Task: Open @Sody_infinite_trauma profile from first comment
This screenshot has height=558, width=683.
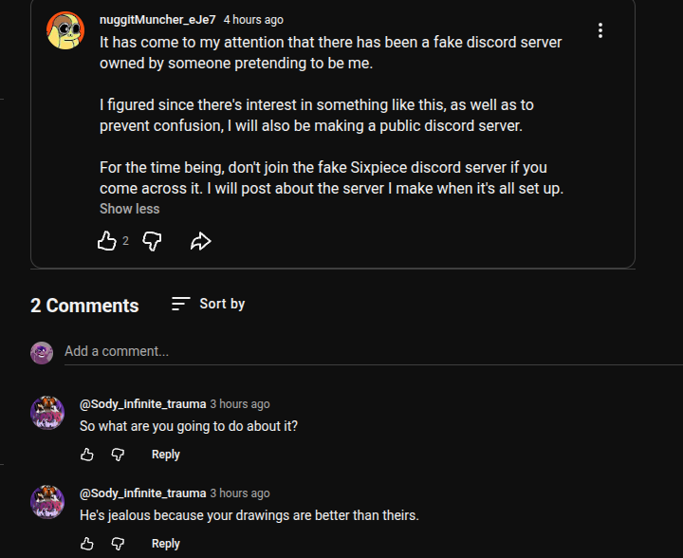Action: tap(142, 404)
